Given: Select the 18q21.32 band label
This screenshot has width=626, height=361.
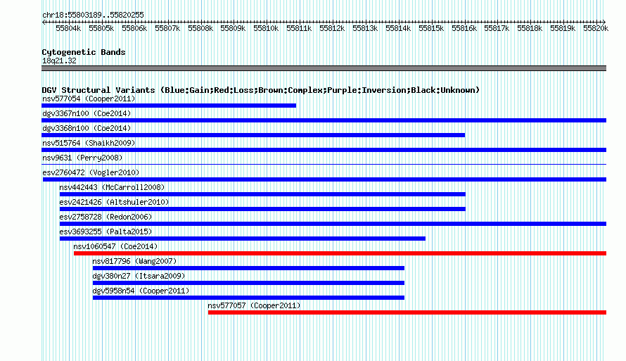Looking at the screenshot, I should (59, 61).
